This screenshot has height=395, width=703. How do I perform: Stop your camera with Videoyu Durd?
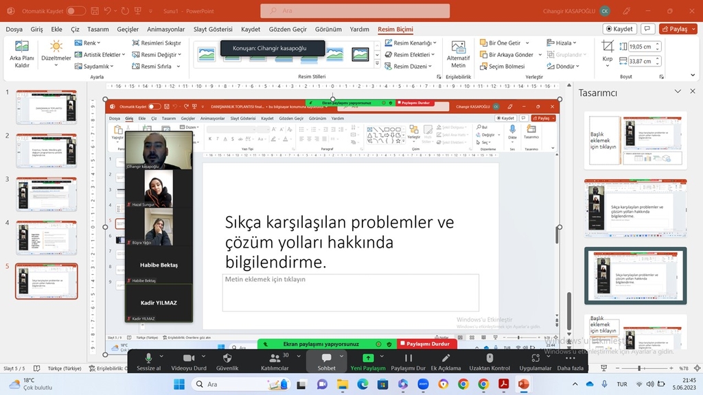pyautogui.click(x=189, y=362)
